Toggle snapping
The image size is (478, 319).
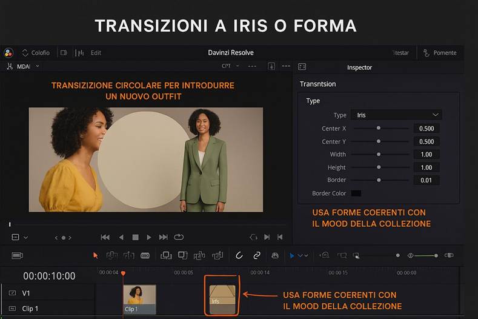click(x=239, y=255)
